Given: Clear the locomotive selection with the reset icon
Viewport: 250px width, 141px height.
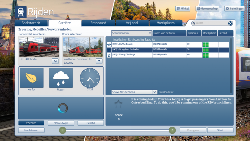Looking at the screenshot, I should [55, 61].
